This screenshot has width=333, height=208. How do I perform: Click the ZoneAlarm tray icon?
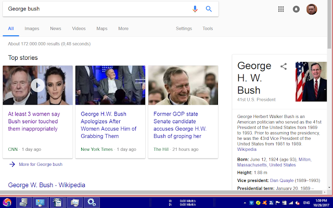point(271,203)
